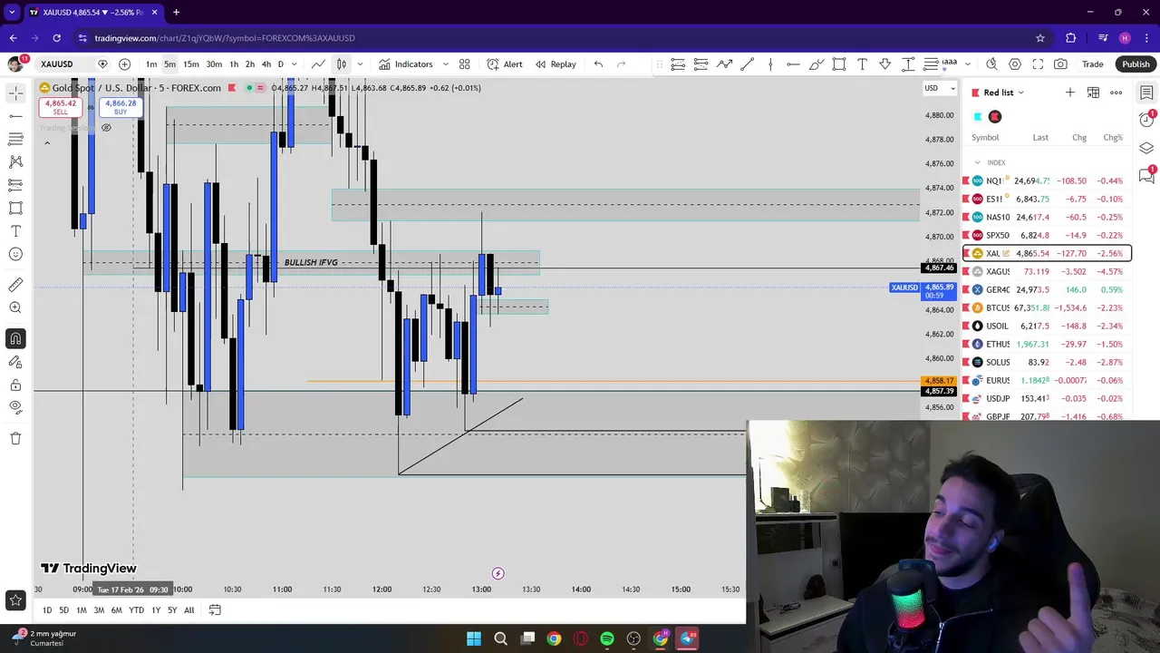This screenshot has height=653, width=1160.
Task: Open chart settings hexagon icon
Action: pos(1015,64)
